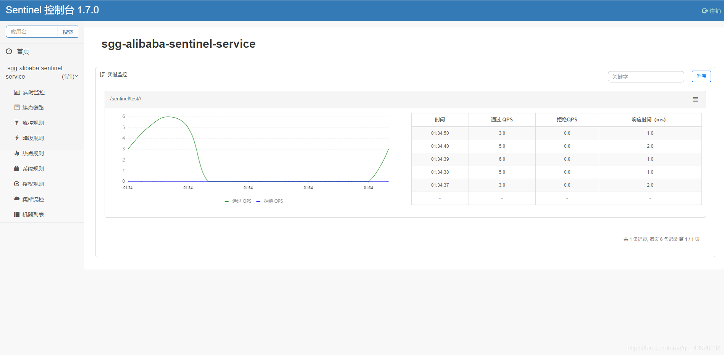Click the 时间 column header
724x355 pixels.
(440, 119)
